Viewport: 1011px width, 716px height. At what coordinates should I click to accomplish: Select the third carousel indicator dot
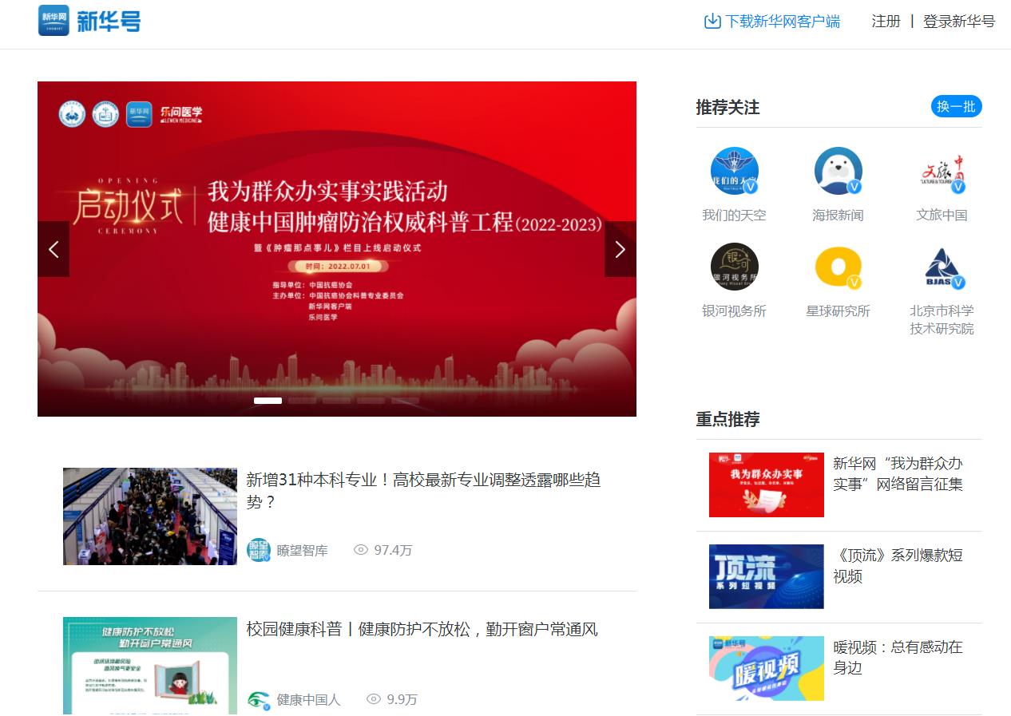click(336, 401)
